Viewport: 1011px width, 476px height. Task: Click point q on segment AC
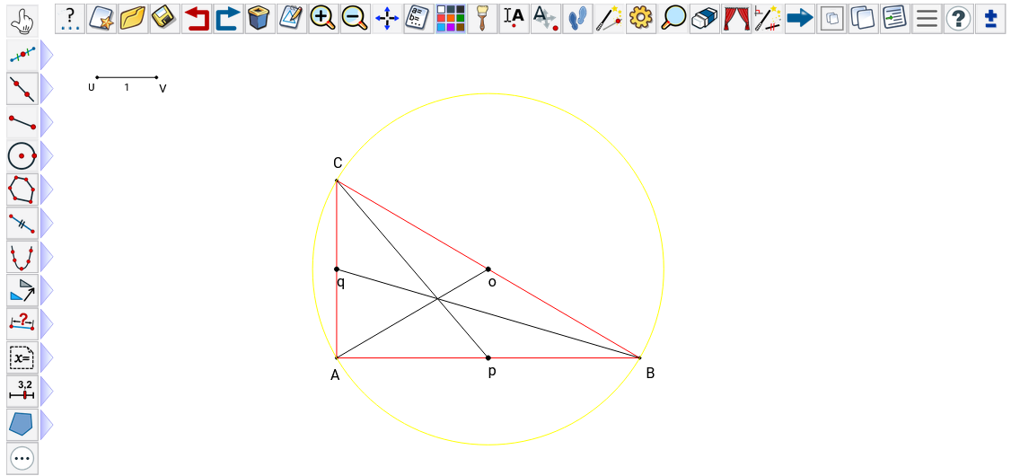coord(337,269)
